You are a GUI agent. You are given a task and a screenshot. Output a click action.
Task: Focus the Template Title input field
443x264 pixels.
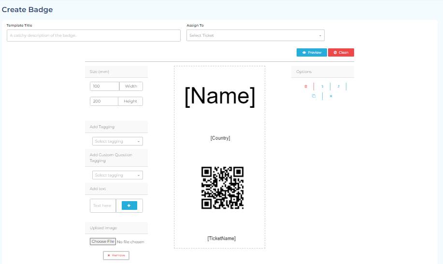[x=94, y=36]
